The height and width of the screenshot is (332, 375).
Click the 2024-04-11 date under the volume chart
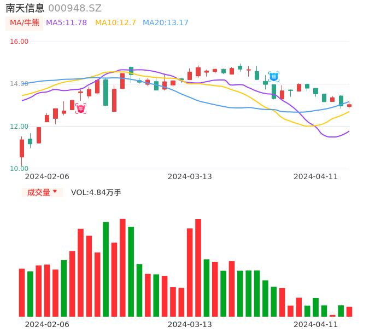tap(316, 325)
